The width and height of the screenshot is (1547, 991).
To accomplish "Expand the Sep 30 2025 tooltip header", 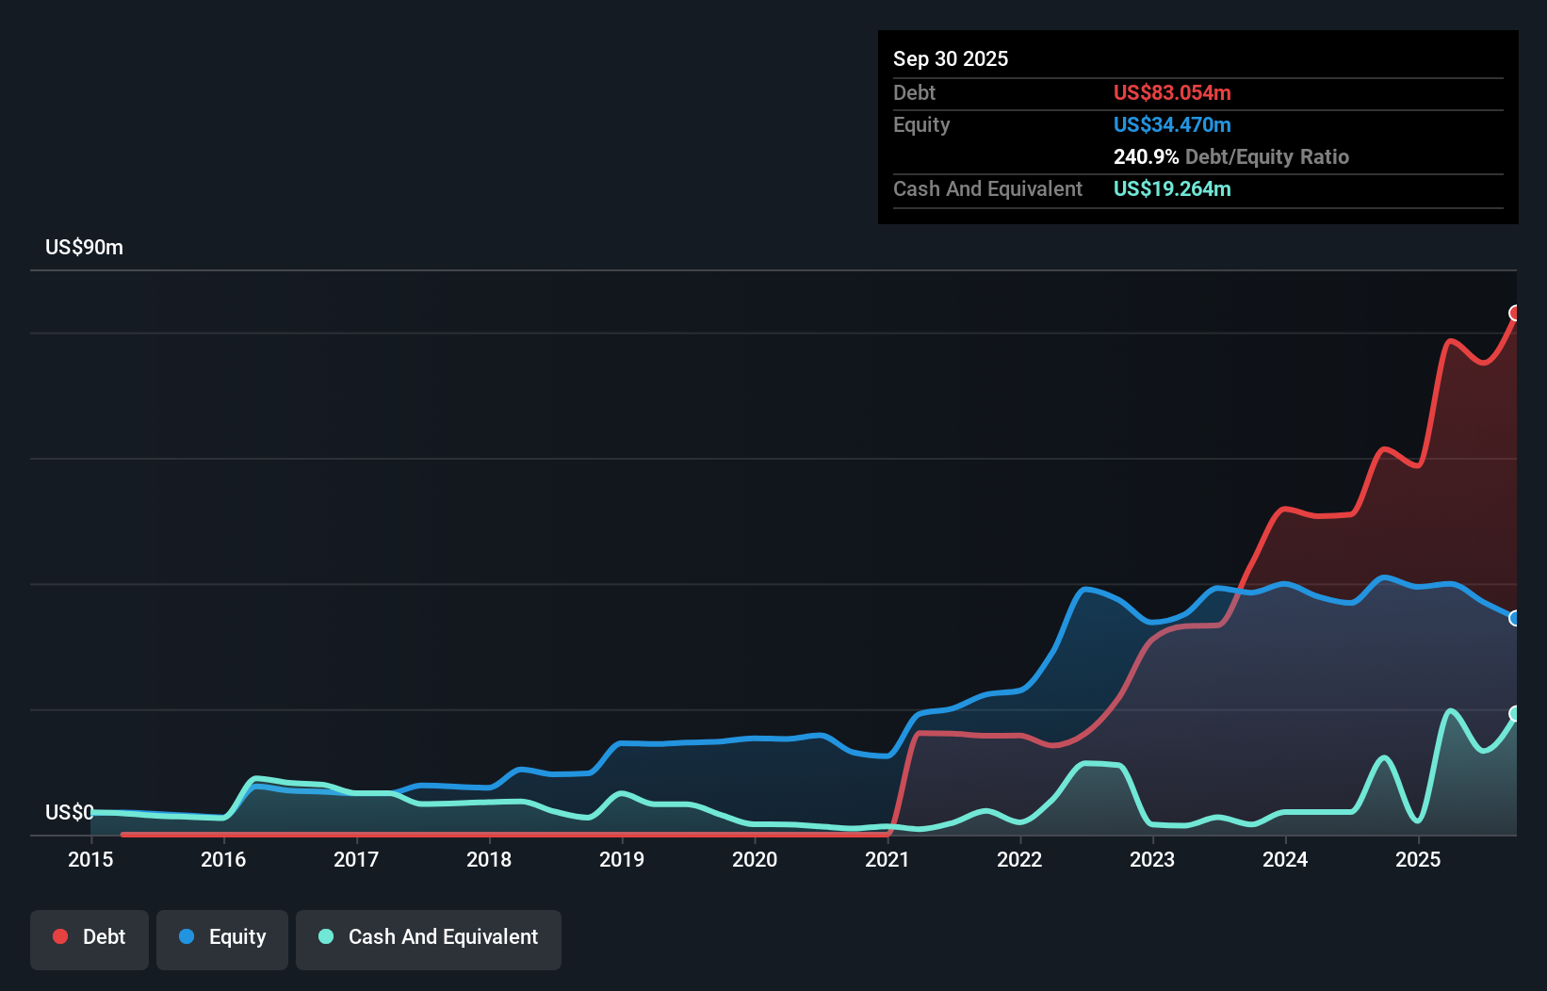I will (951, 58).
